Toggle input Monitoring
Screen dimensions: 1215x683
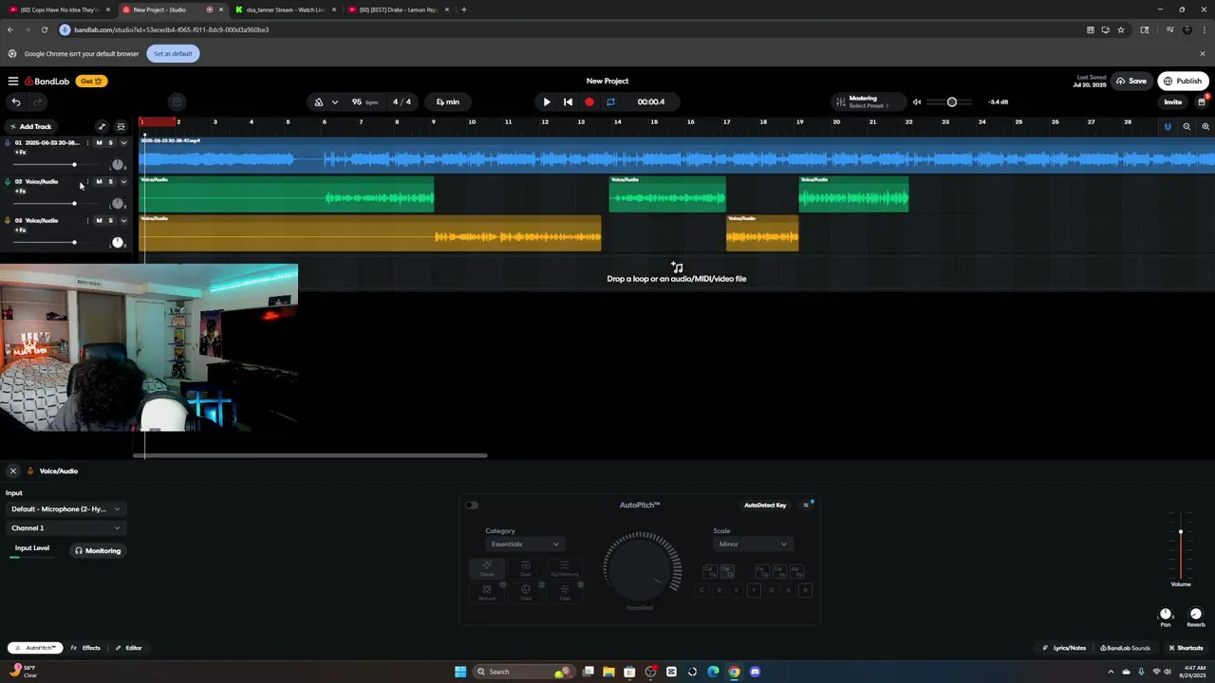tap(98, 551)
